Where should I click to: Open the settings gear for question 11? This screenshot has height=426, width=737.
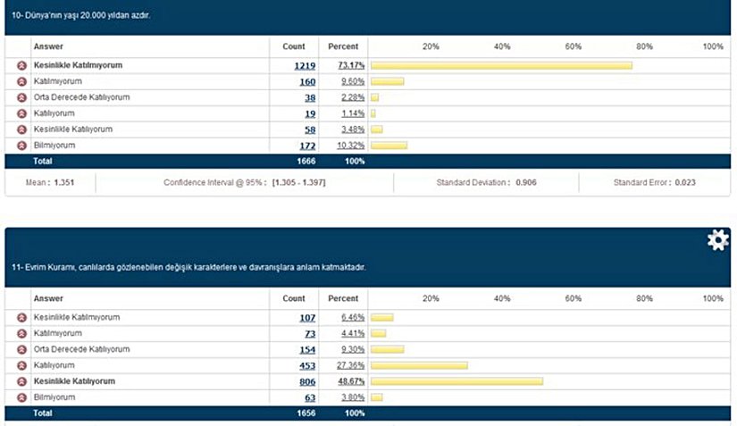pyautogui.click(x=717, y=241)
